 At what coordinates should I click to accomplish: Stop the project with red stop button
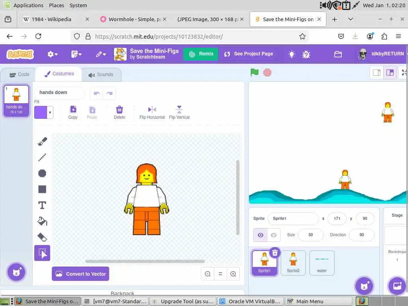267,73
